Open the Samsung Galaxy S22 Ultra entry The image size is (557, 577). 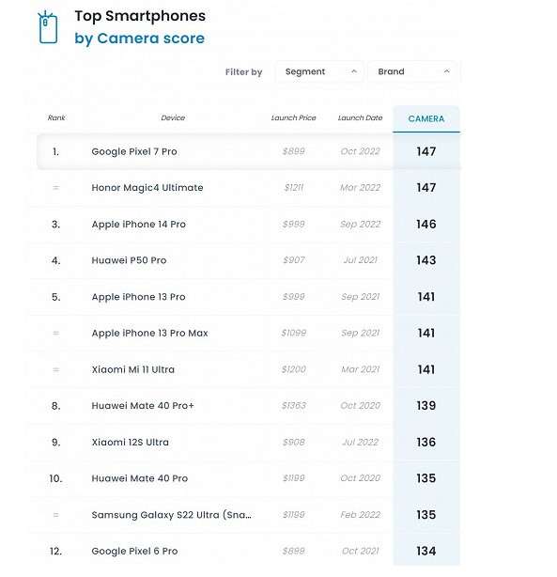coord(172,515)
